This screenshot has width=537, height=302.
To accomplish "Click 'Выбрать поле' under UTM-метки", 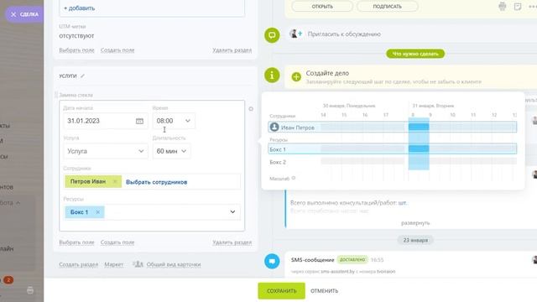I will (x=76, y=50).
